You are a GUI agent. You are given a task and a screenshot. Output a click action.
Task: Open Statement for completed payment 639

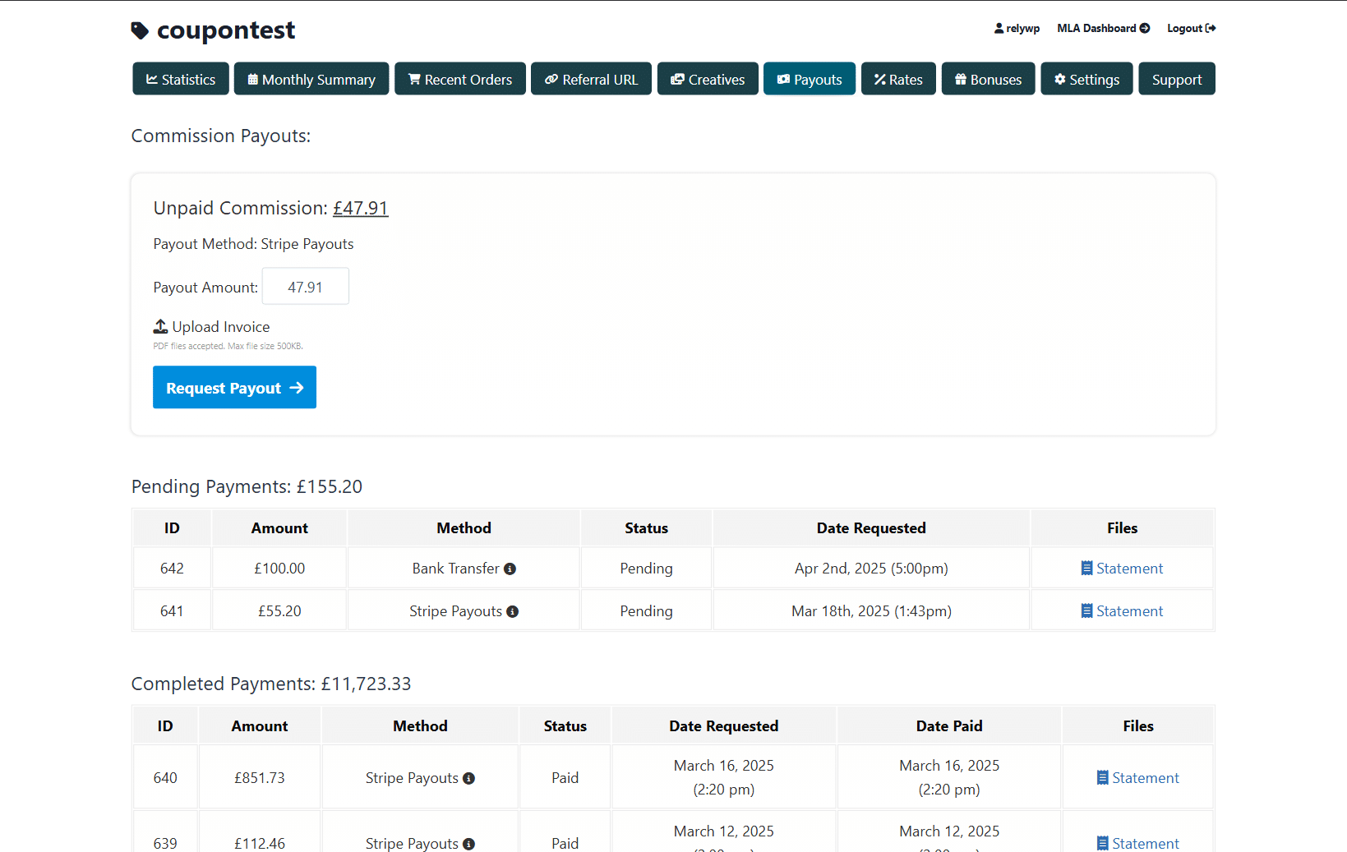[1137, 843]
